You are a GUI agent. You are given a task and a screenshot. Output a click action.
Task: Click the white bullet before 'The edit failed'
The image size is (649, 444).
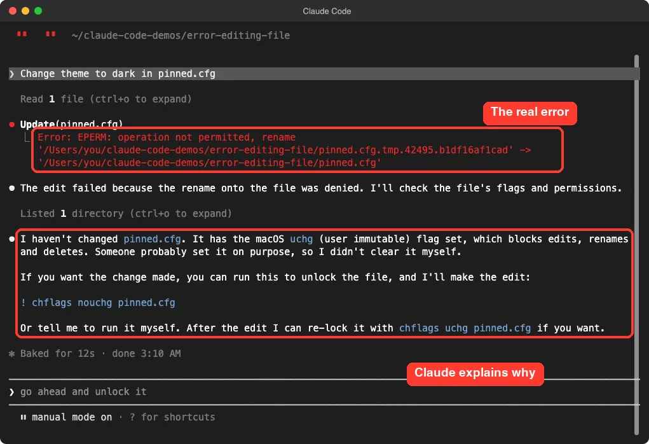coord(12,188)
